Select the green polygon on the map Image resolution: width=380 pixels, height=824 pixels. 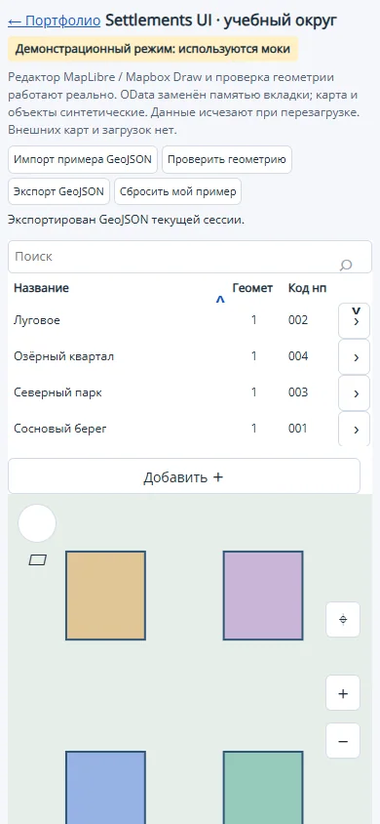click(x=263, y=787)
